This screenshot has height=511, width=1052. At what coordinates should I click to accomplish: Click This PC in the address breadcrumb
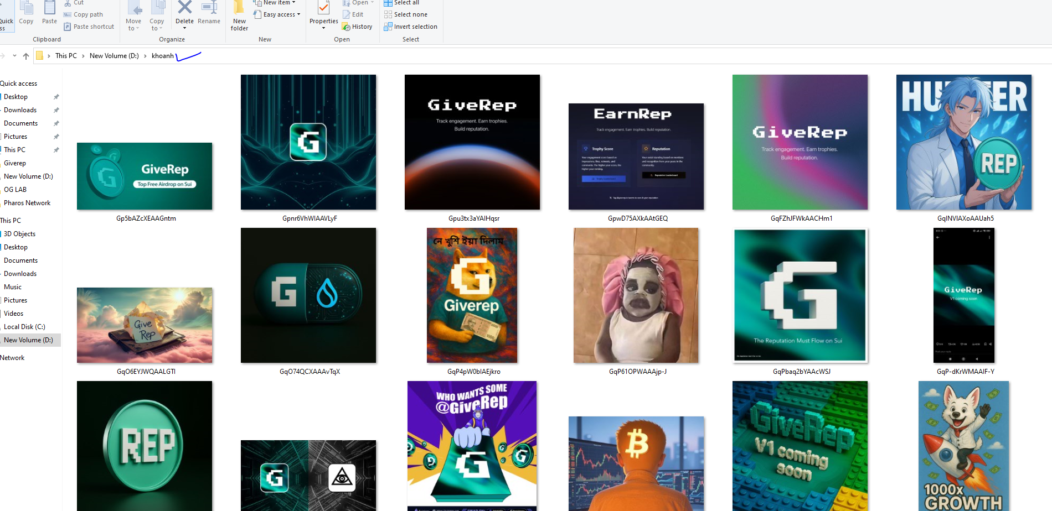click(x=66, y=56)
